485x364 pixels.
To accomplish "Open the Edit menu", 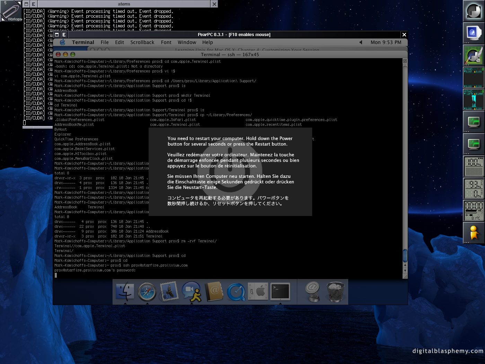I will click(x=120, y=42).
